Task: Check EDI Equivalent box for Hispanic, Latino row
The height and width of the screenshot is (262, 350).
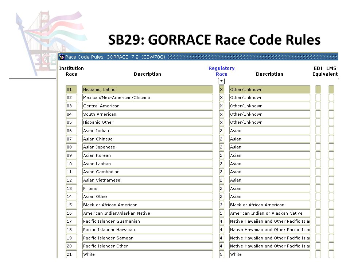Action: 318,90
